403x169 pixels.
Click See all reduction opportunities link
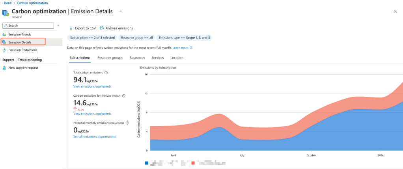(95, 137)
